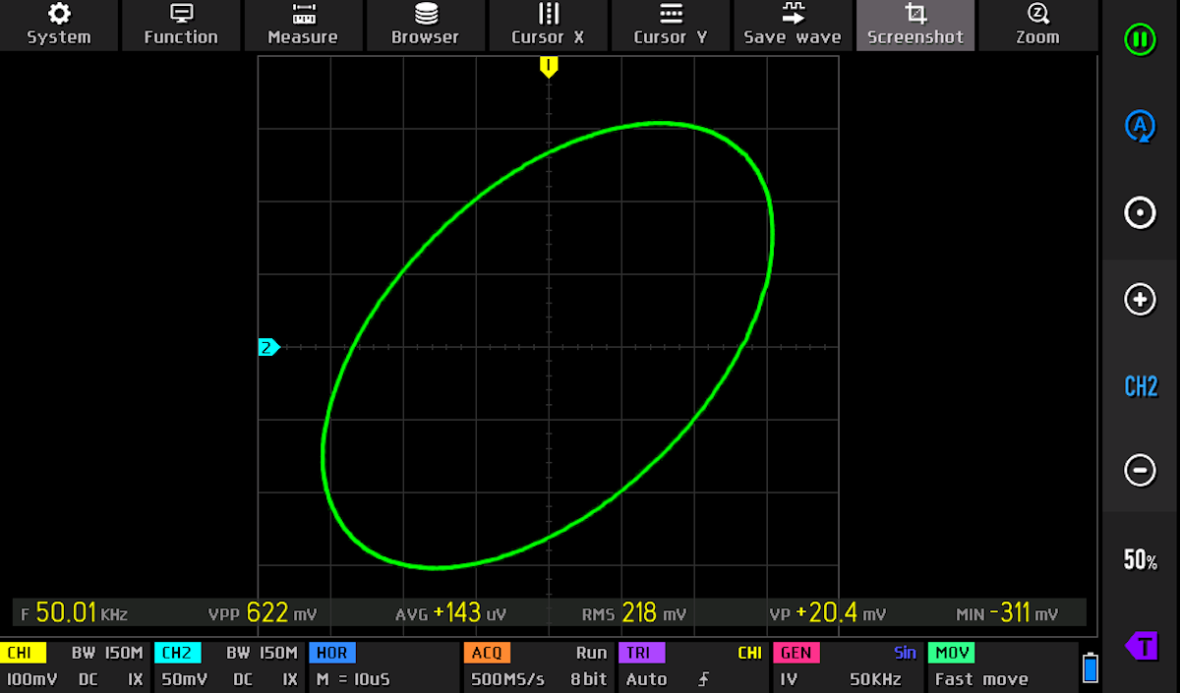Open the HOR horizontal timebase settings
The image size is (1180, 693).
331,653
